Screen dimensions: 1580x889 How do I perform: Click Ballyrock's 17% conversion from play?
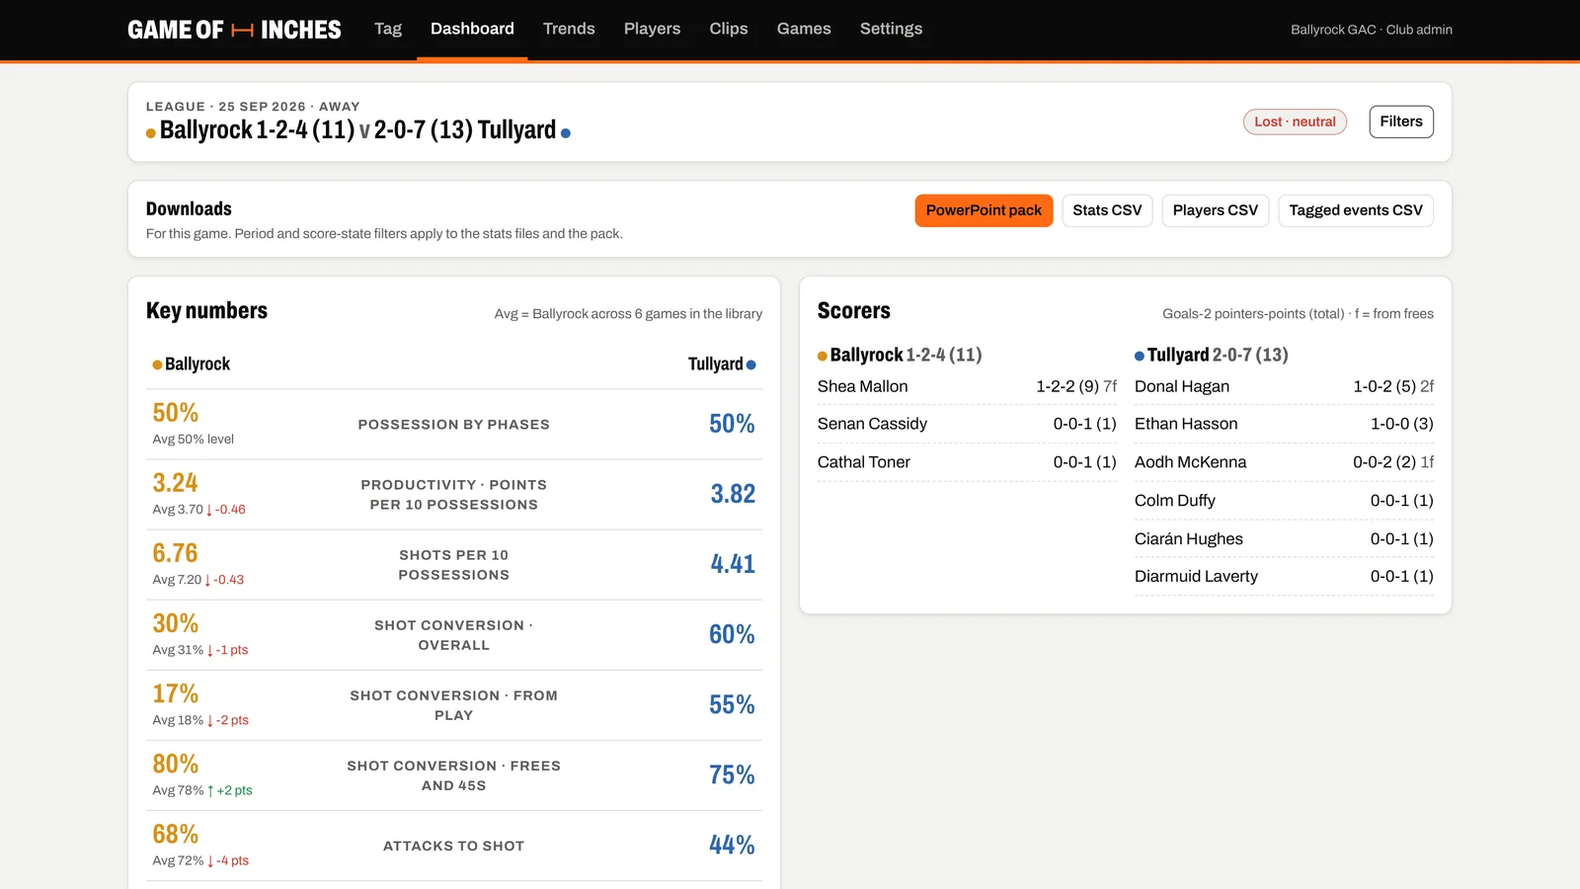click(x=175, y=693)
